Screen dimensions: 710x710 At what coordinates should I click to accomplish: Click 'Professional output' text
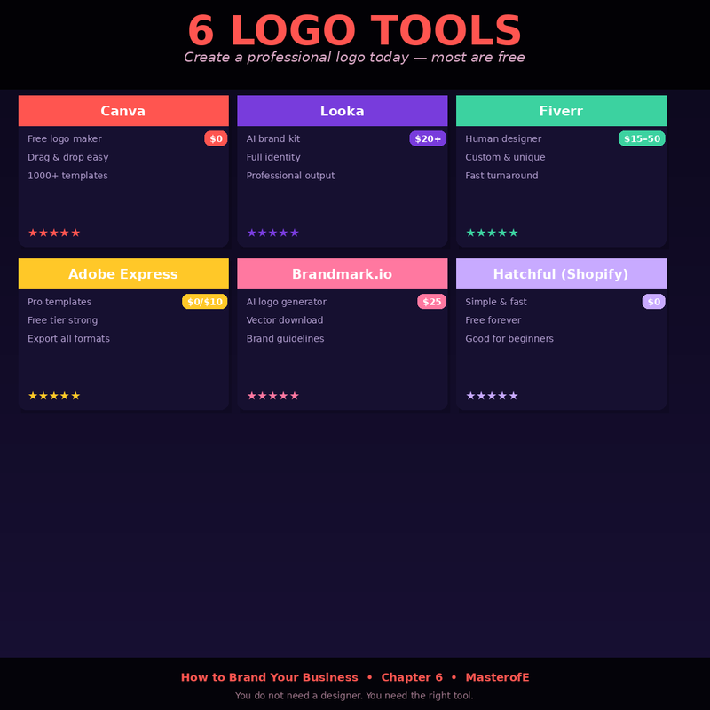coord(290,176)
